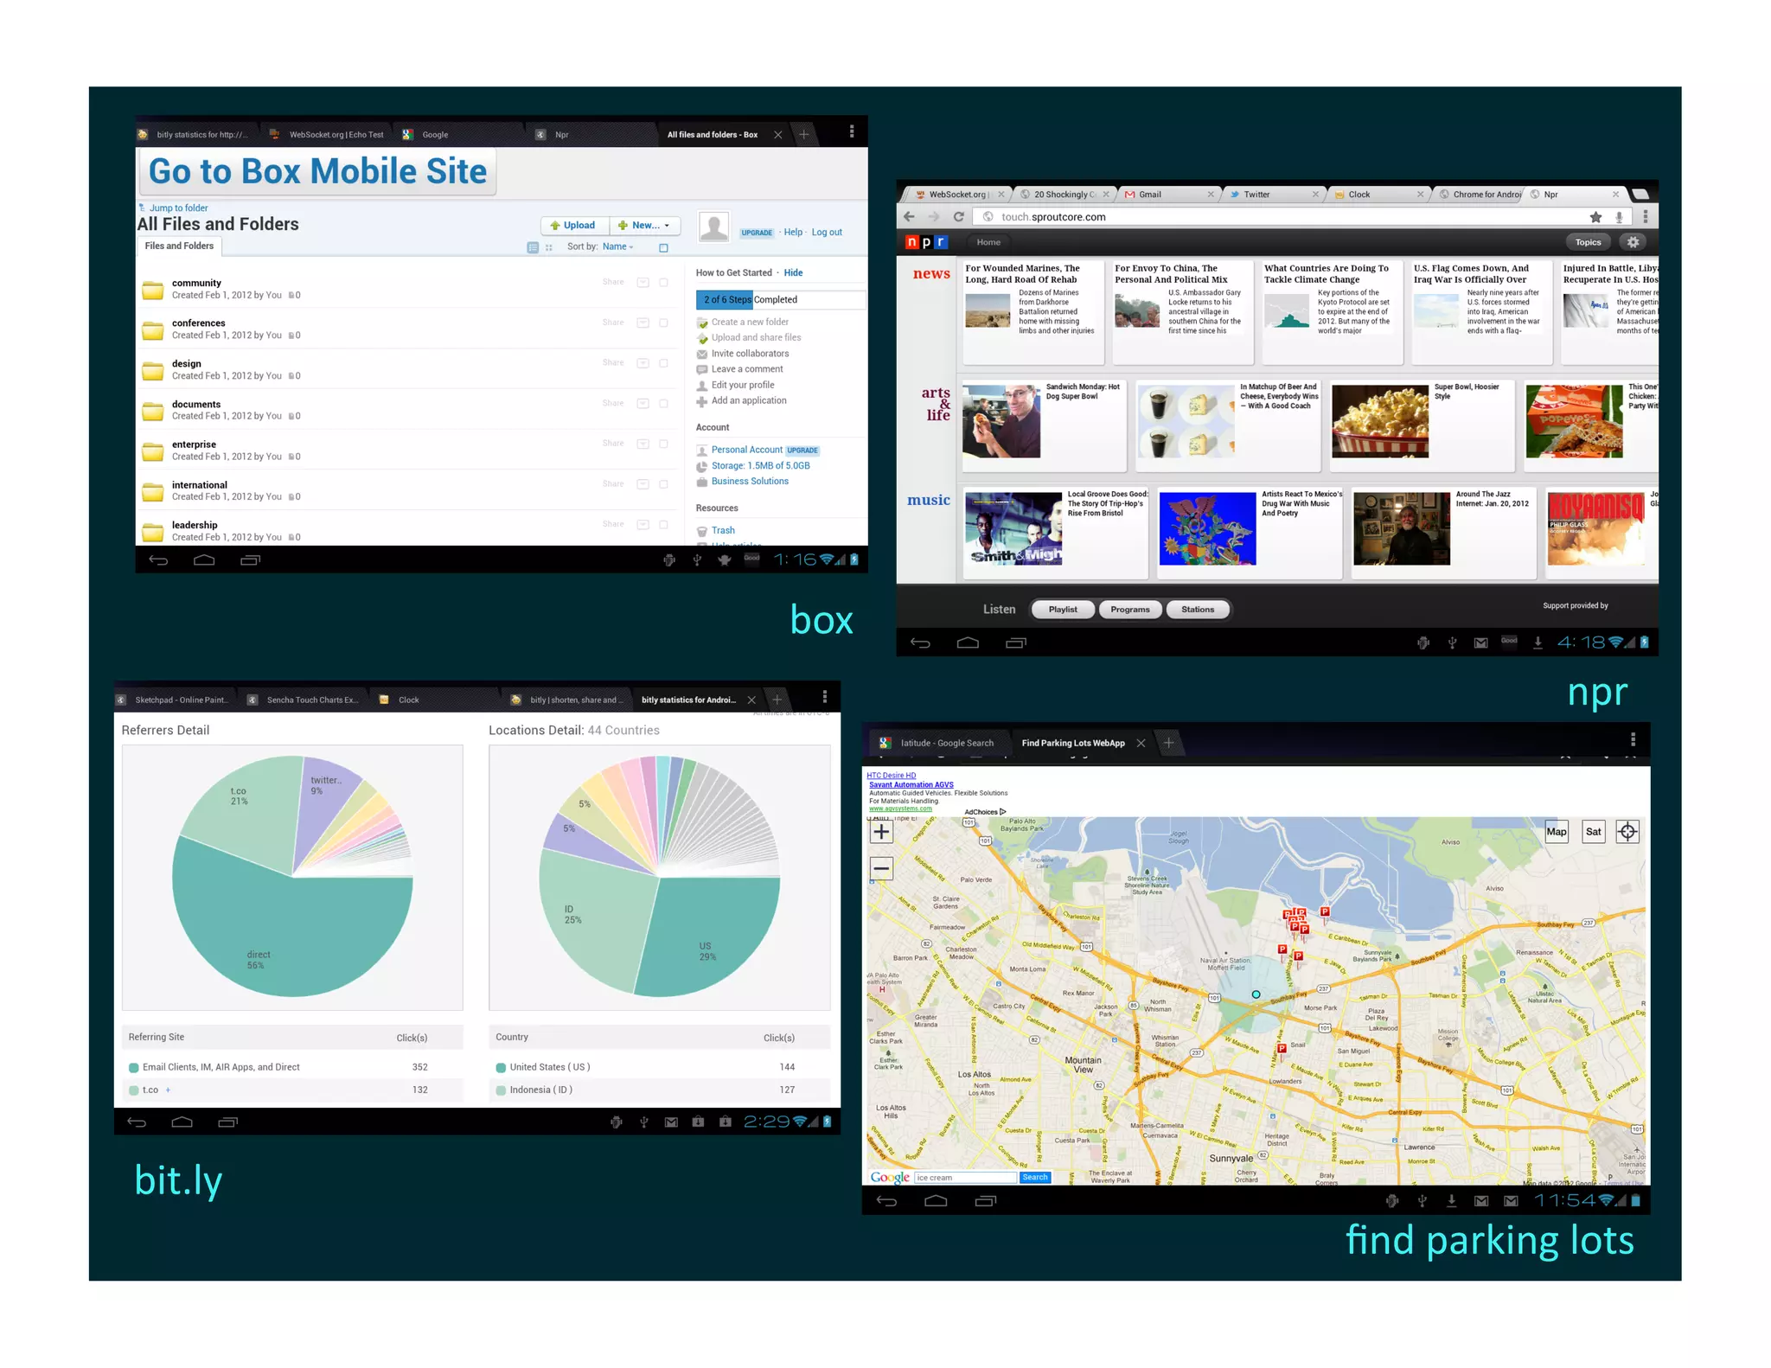Open options dropdown for documents folder

643,403
